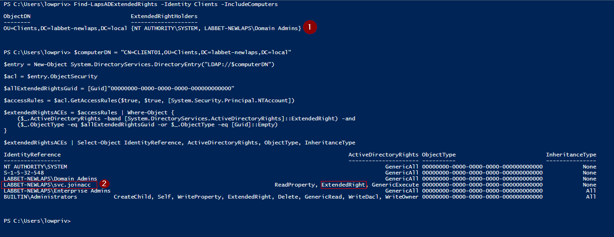Click the OU=Clients distinguished name value

pos(65,28)
